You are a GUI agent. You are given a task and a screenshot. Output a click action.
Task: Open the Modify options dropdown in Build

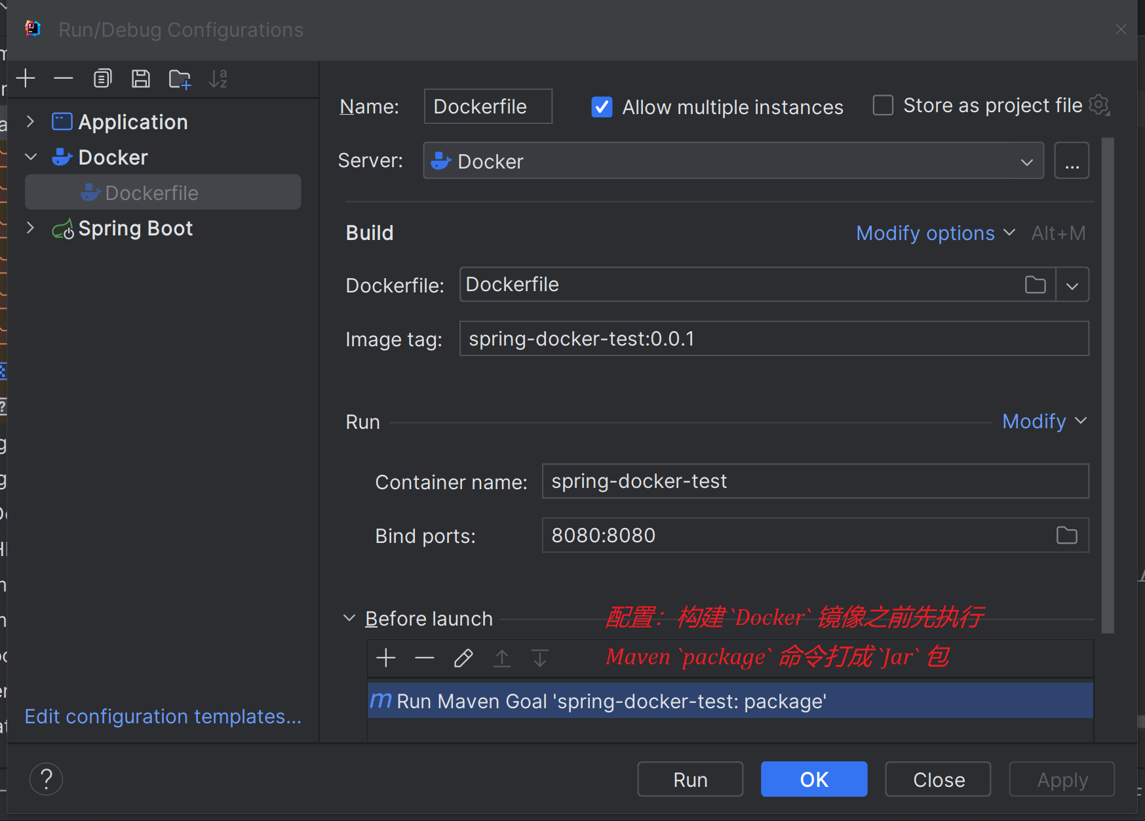(935, 233)
